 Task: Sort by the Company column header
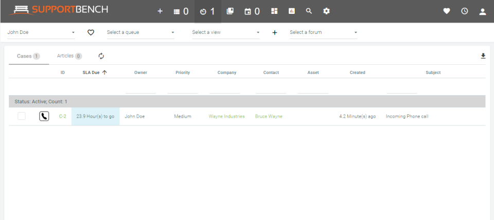tap(227, 72)
